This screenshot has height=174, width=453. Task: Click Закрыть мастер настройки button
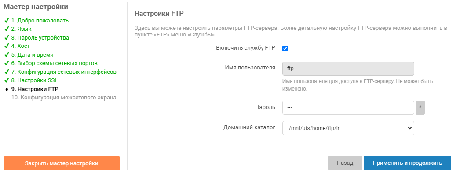[62, 163]
